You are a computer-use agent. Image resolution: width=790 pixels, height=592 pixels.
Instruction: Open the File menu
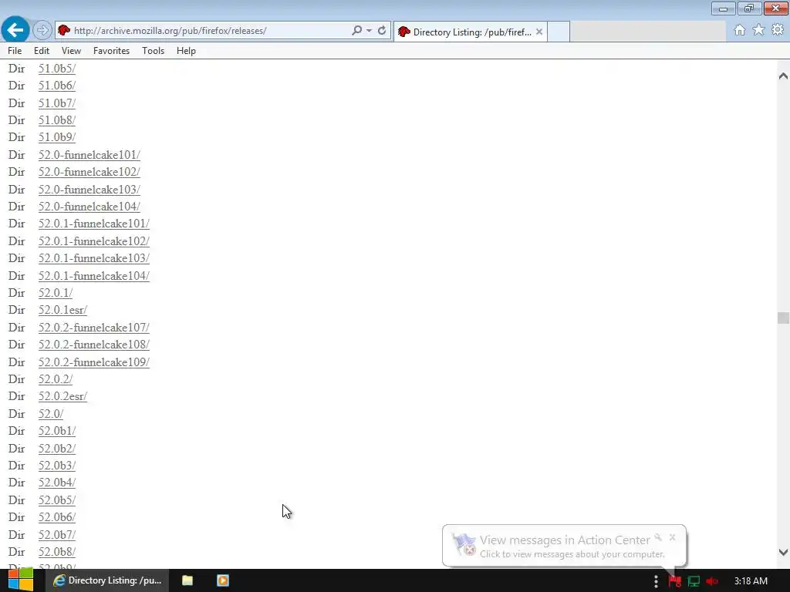click(15, 51)
